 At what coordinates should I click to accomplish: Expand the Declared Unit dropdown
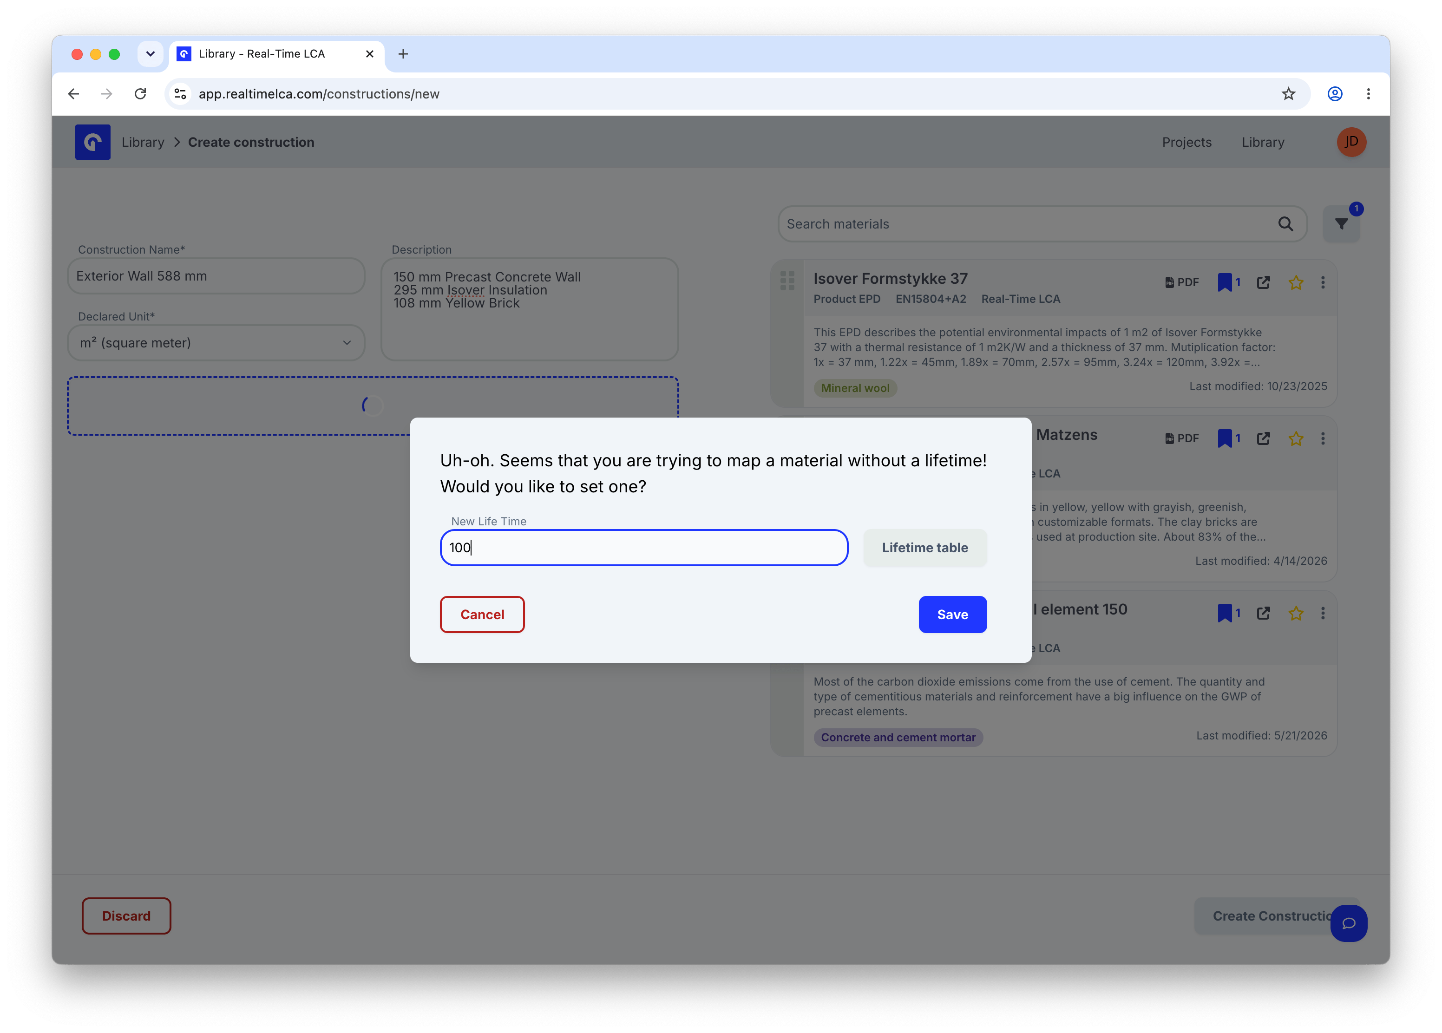(216, 343)
